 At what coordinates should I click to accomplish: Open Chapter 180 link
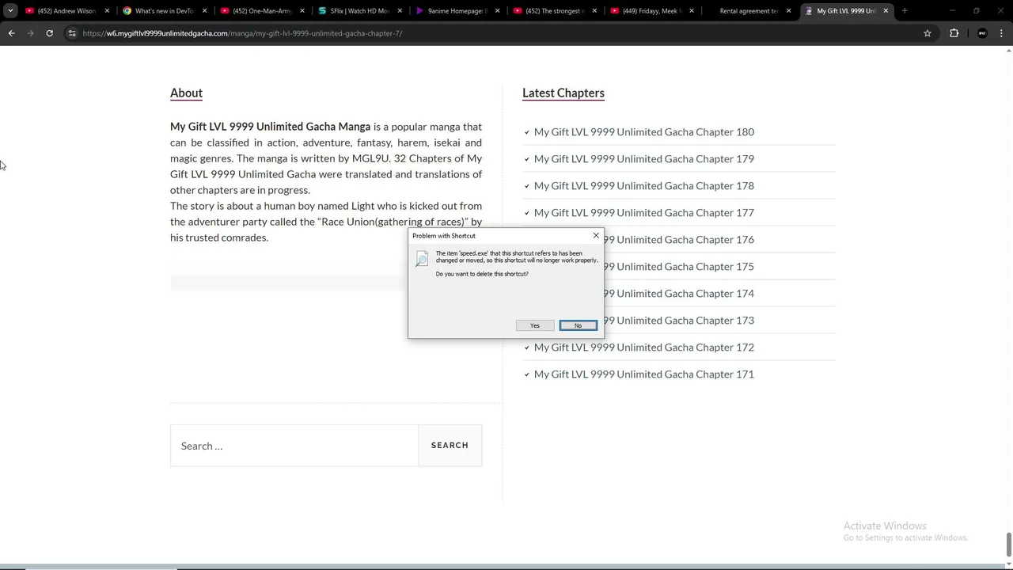644,131
